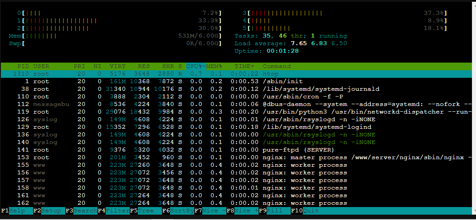The width and height of the screenshot is (476, 220).
Task: Sort by the MEM% column header
Action: (213, 66)
